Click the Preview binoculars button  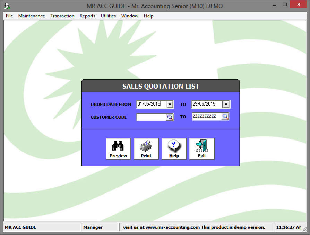pos(118,148)
